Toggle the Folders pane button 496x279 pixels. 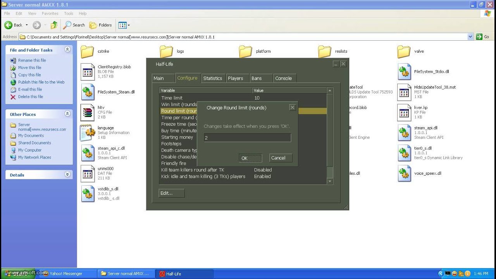click(x=101, y=25)
